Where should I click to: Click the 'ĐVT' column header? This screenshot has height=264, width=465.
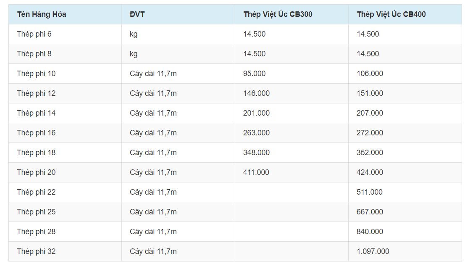(137, 14)
